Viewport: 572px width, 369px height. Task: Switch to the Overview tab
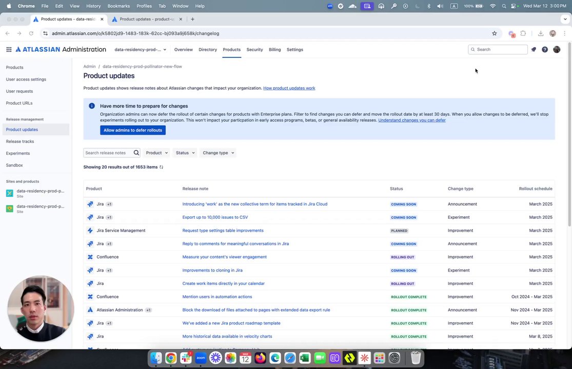(184, 50)
